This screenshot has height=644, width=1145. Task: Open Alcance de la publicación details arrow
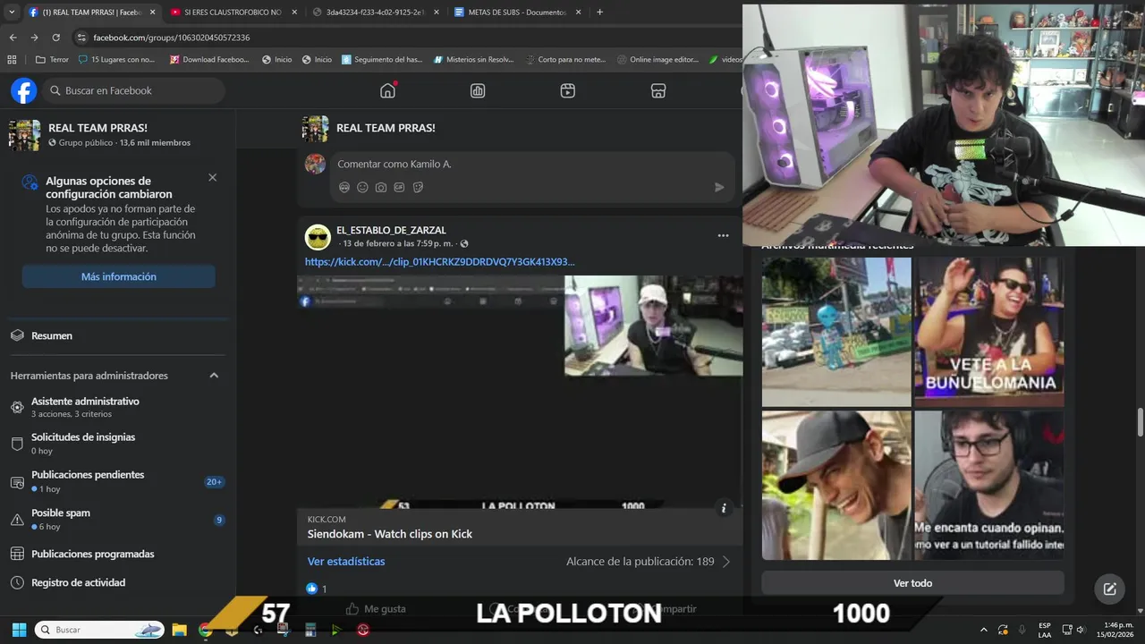[x=726, y=562]
